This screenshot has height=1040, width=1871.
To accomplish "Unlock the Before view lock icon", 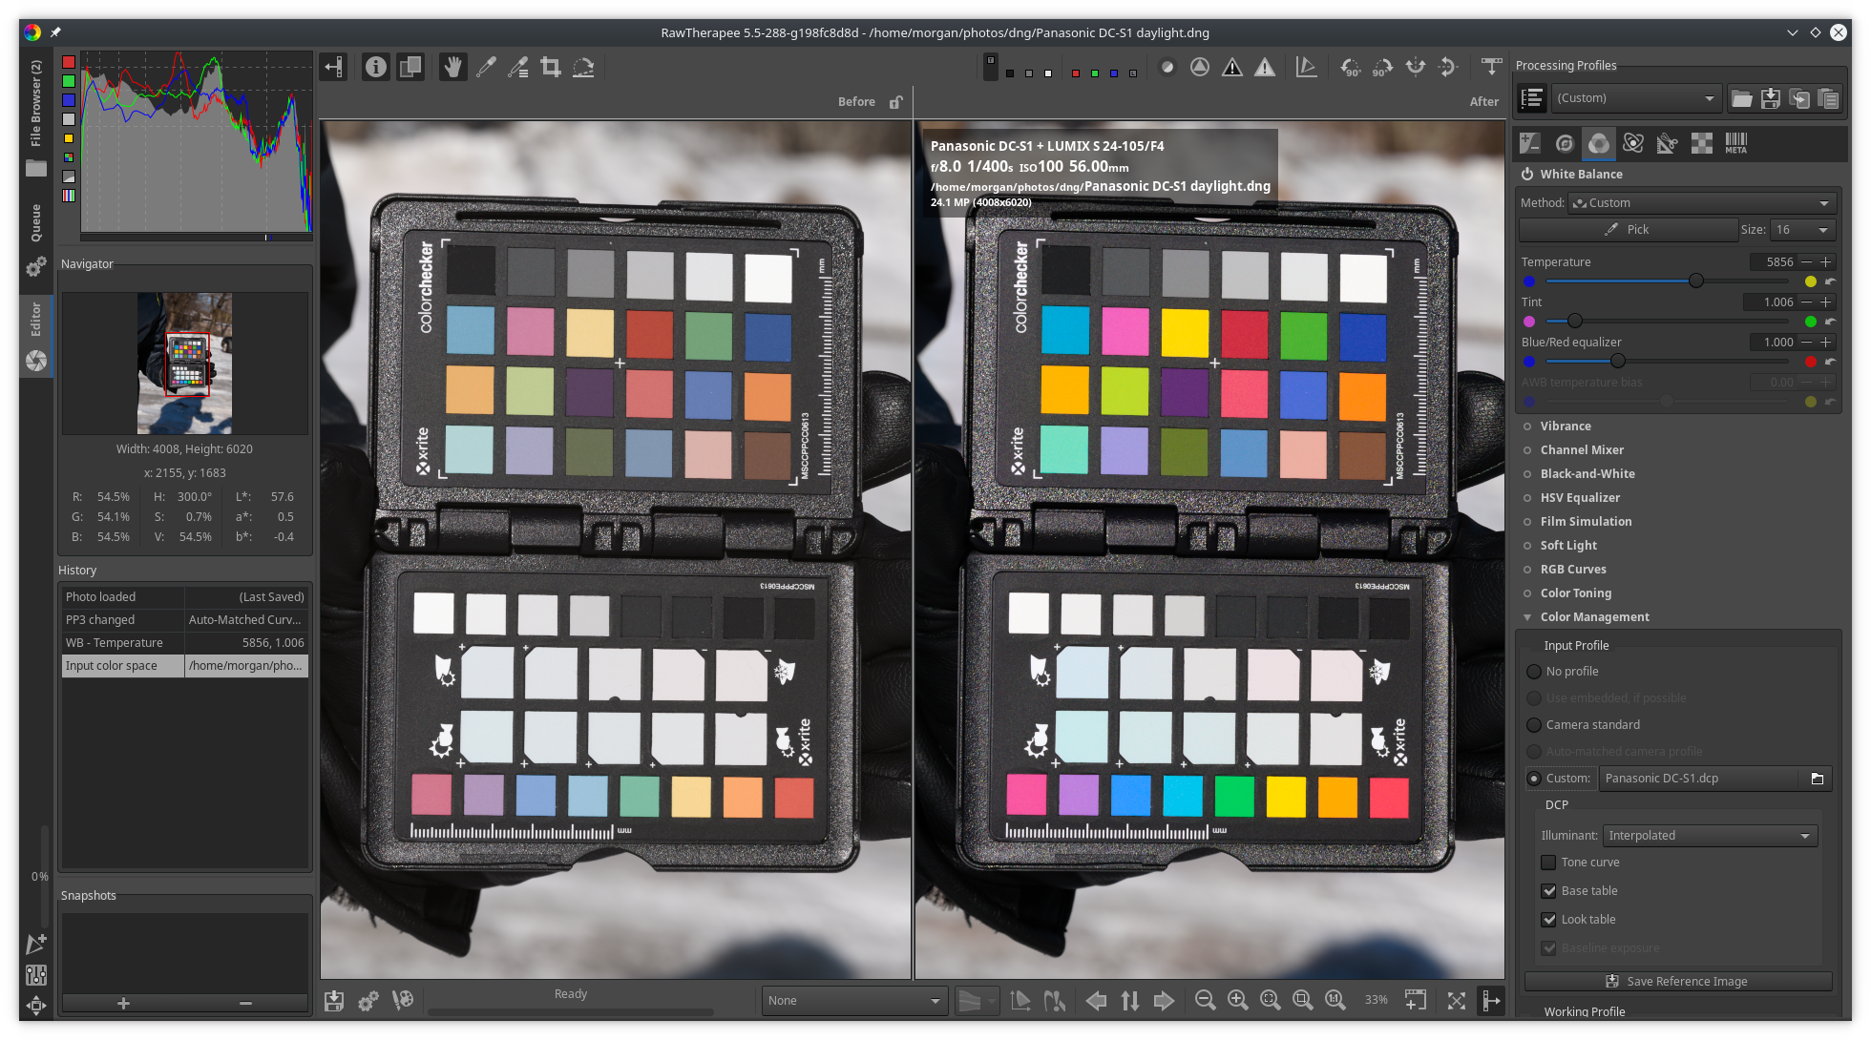I will pos(895,102).
